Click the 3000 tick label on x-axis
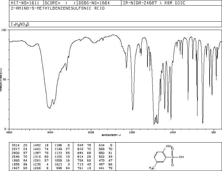222x171 pixels. (50, 132)
